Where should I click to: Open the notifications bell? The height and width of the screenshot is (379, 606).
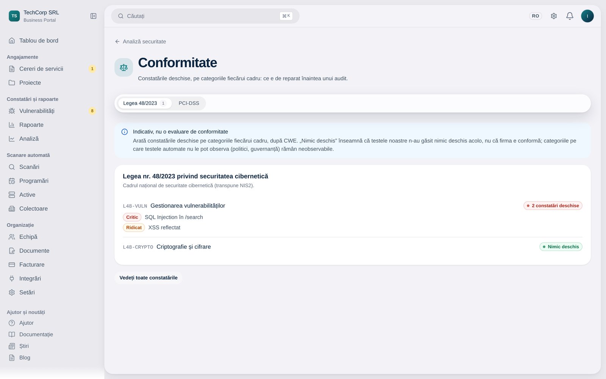tap(570, 16)
